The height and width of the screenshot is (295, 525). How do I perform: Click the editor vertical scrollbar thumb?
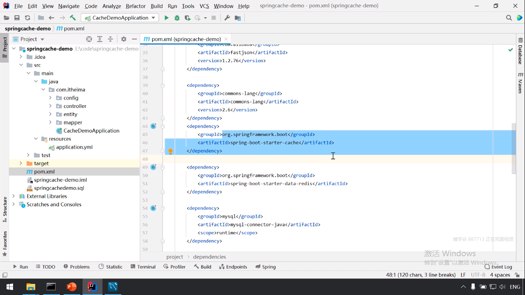coord(513,148)
